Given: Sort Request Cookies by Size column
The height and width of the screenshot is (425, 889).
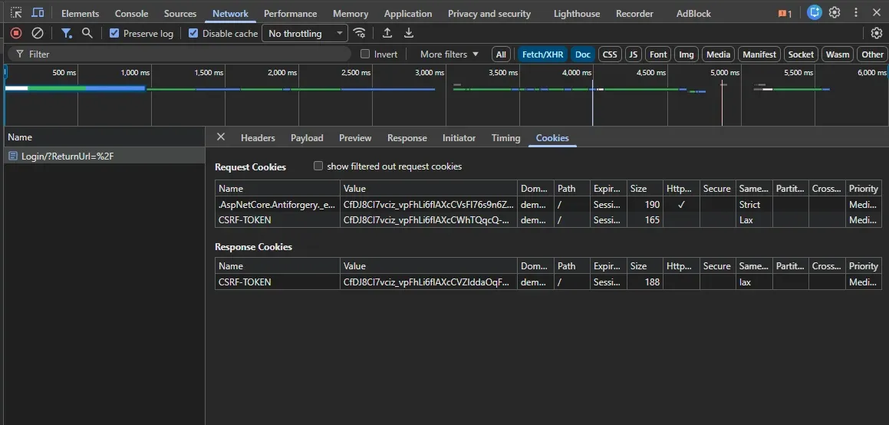Looking at the screenshot, I should [x=646, y=189].
